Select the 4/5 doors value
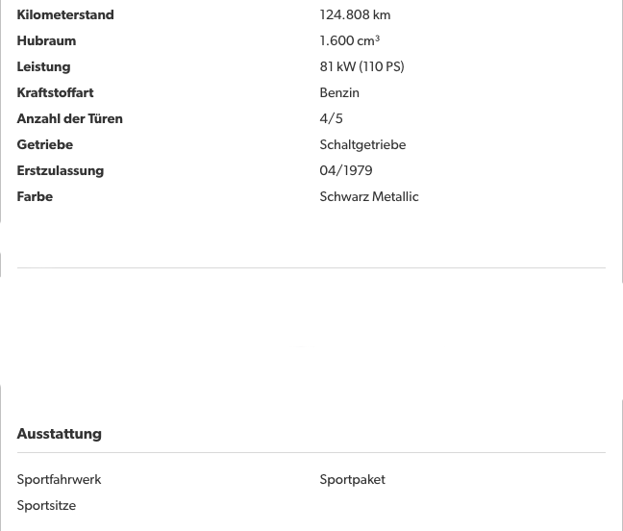623x531 pixels. pos(331,118)
